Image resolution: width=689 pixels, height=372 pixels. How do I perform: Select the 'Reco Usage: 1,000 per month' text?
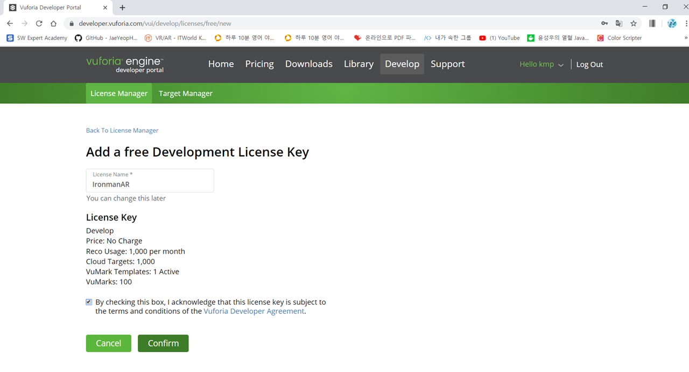(136, 252)
